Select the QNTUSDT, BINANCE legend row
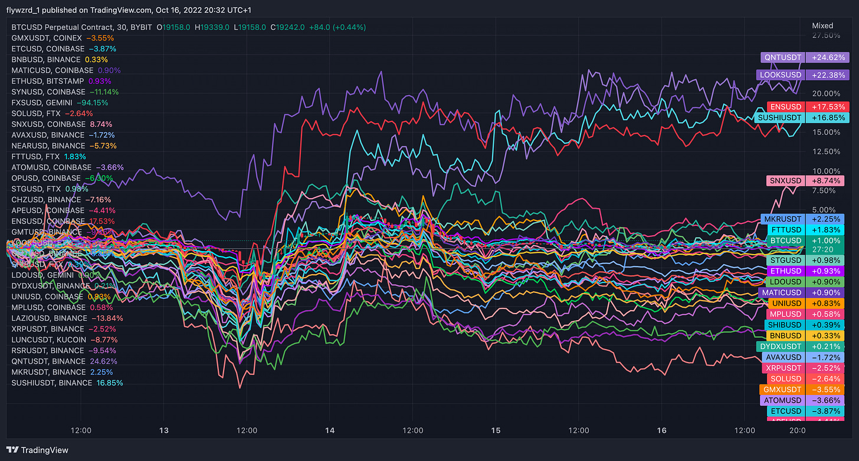Screen dimensions: 859x461 (x=64, y=361)
